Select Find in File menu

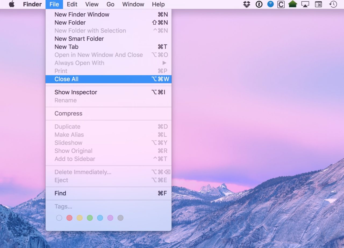pos(109,193)
